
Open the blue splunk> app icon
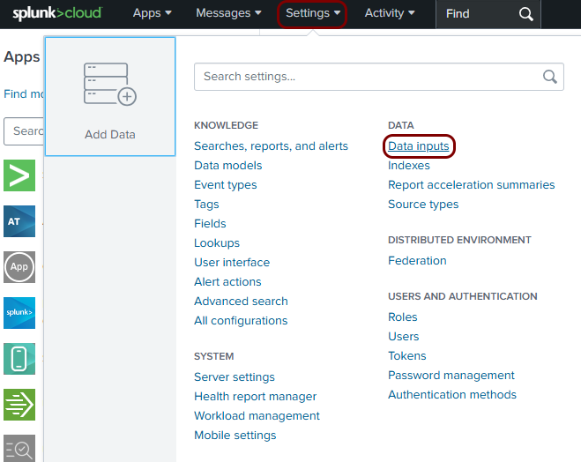19,313
